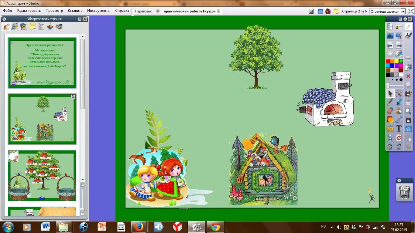Open the top bar menu icon left of Design Mode
Viewport: 415px width, 233px height.
311,11
